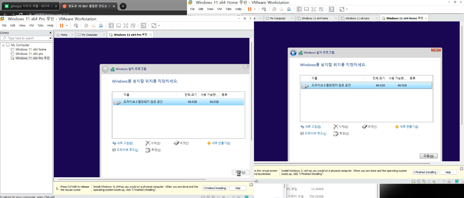Open the Edit menu in Home 무인 window
The image size is (464, 198).
tap(201, 9)
